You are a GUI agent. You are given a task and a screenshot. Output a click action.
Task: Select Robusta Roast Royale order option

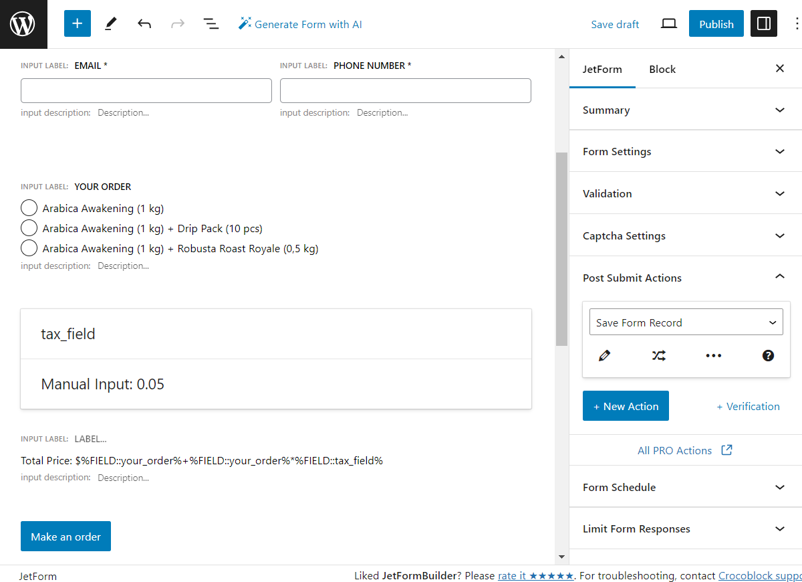click(29, 248)
